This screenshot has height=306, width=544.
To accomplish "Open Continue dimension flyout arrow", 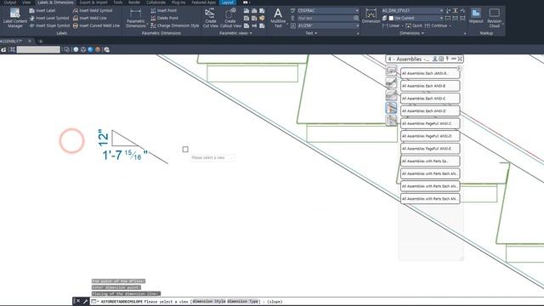I will 450,25.
